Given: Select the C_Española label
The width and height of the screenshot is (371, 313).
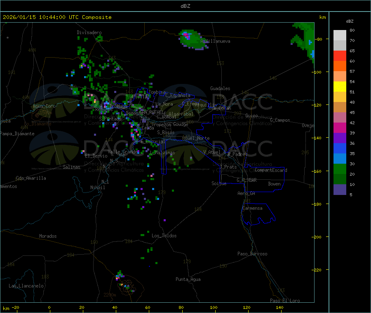Looking at the screenshot, I should (178, 95).
